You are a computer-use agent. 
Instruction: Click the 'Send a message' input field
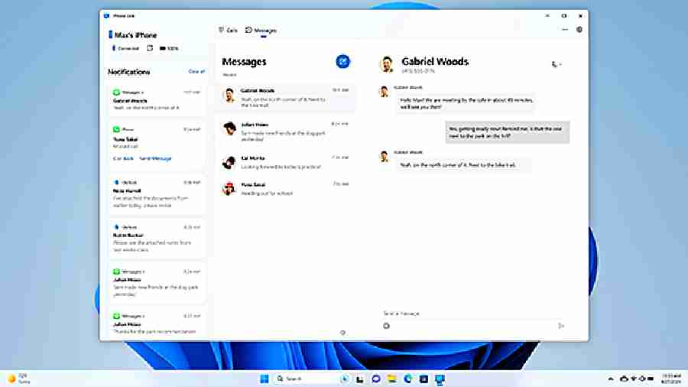[x=474, y=314]
